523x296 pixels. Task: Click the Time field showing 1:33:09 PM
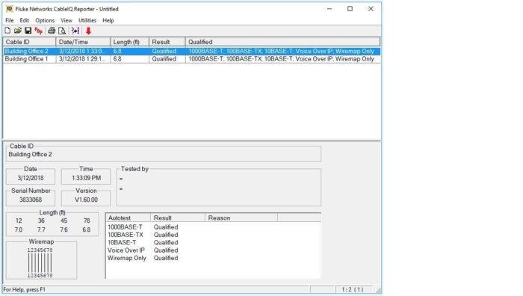point(86,178)
